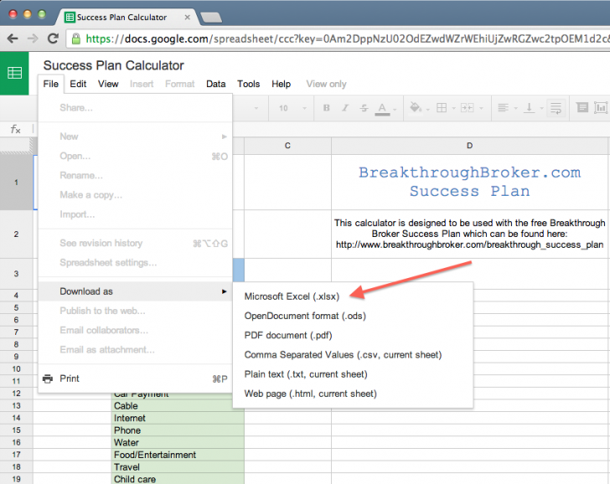Click the Success Plan Calculator title
Viewport: 610px width, 484px height.
[x=113, y=65]
